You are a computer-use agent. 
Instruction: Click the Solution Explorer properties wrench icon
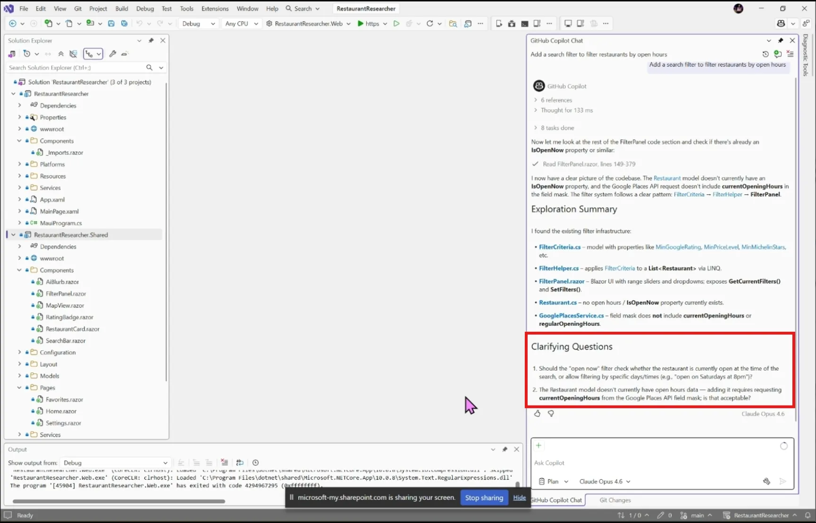coord(112,54)
